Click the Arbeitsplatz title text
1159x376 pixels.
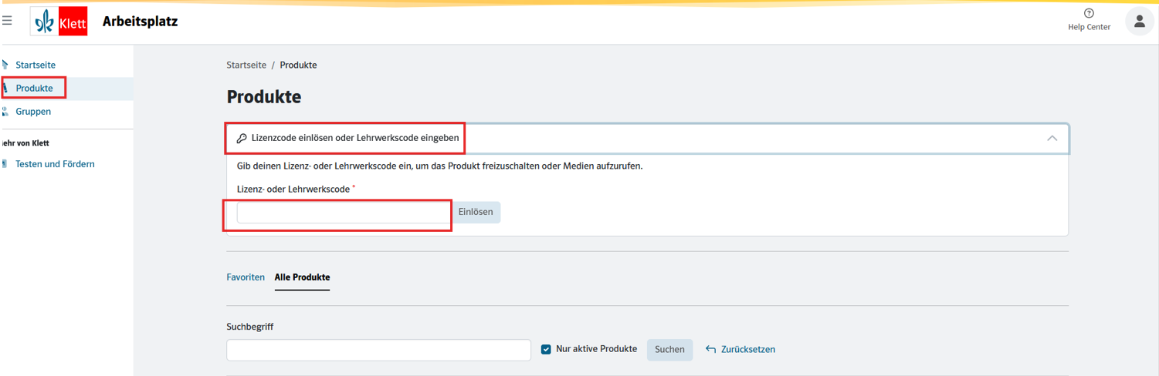(140, 22)
